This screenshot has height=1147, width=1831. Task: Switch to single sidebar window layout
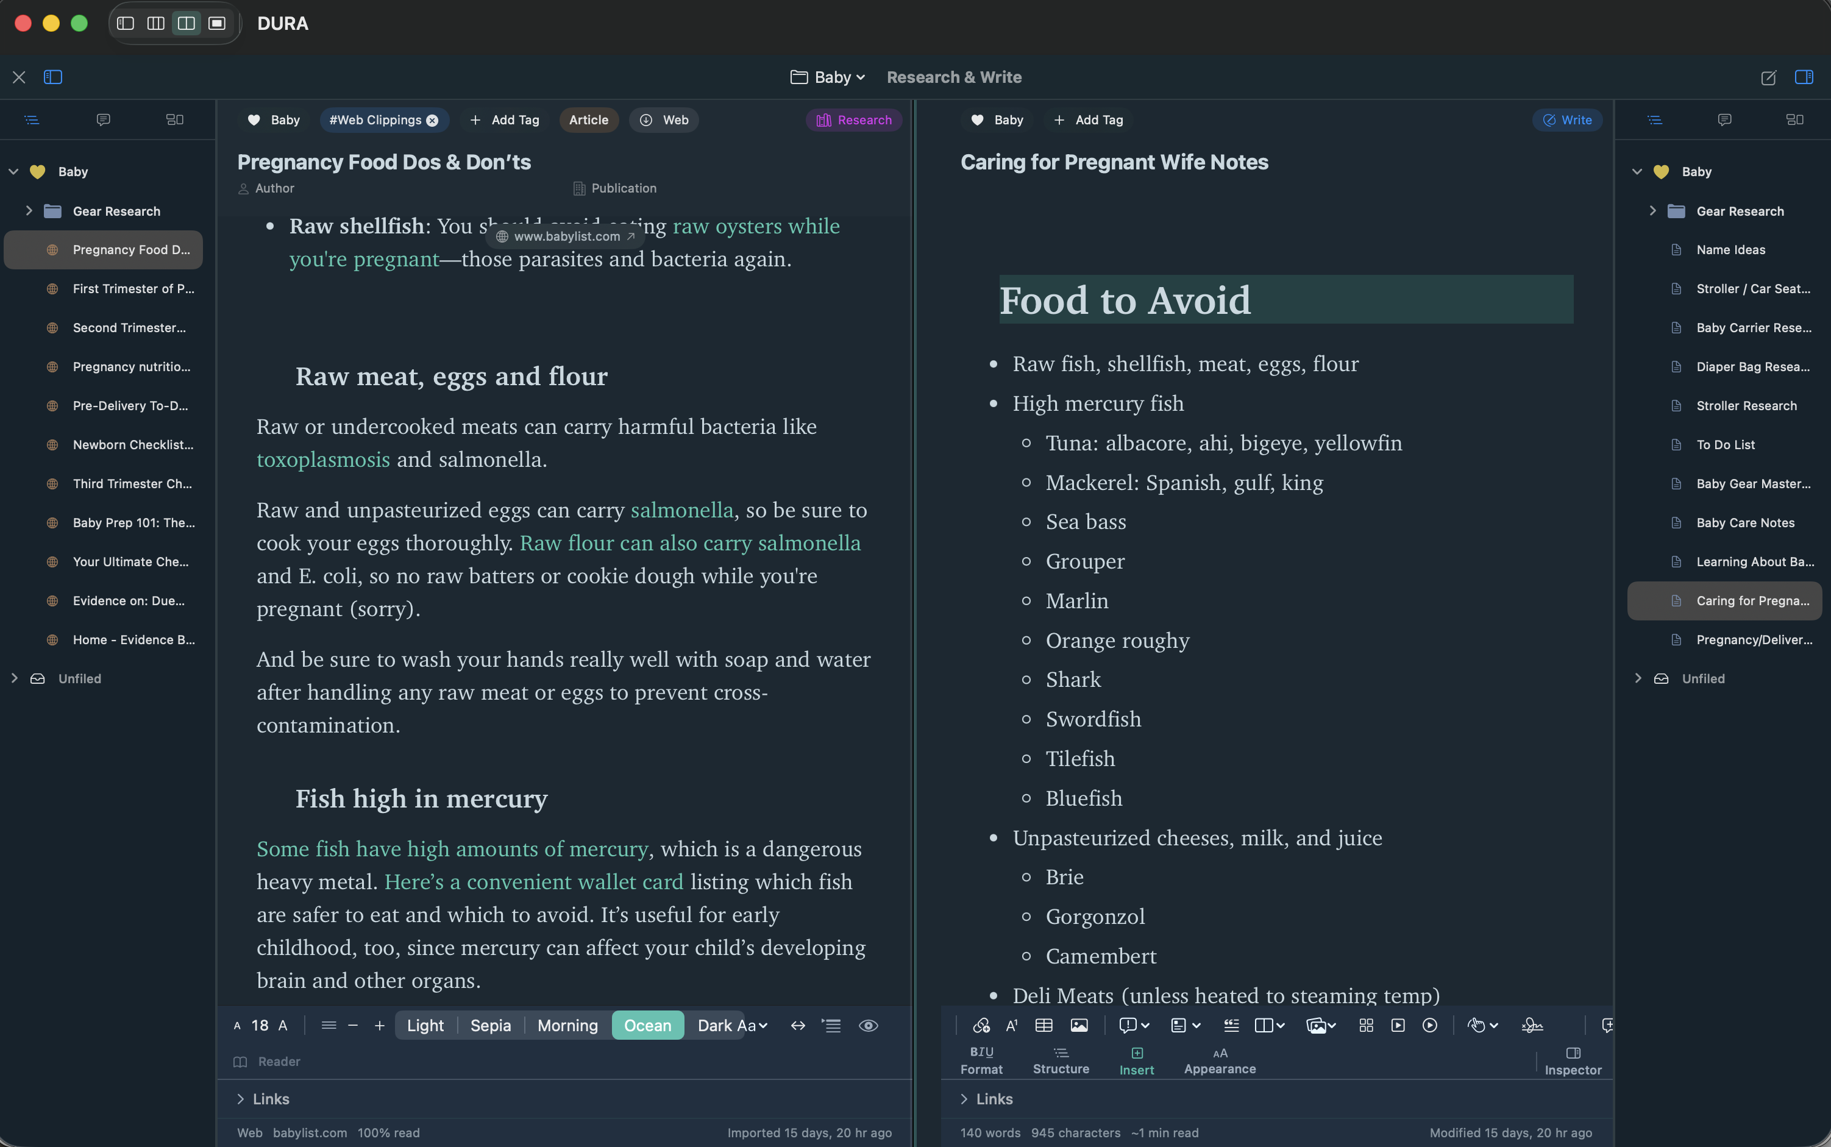point(125,24)
